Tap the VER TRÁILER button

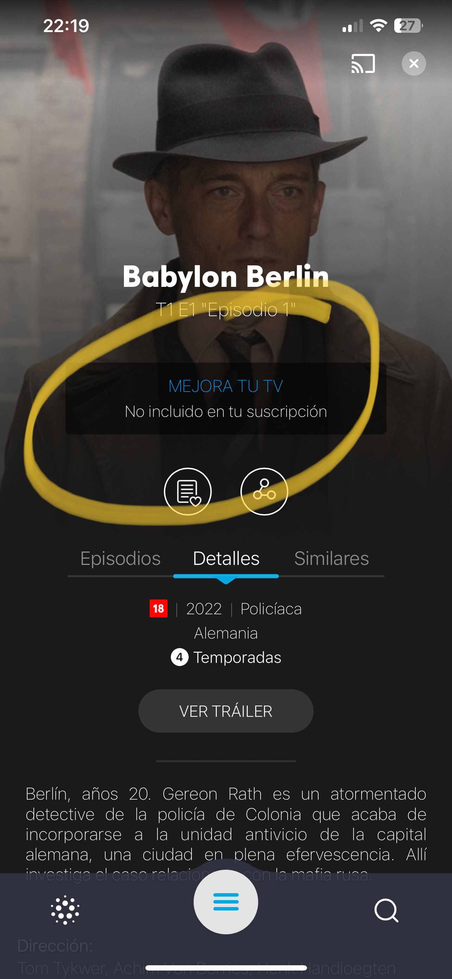tap(226, 711)
